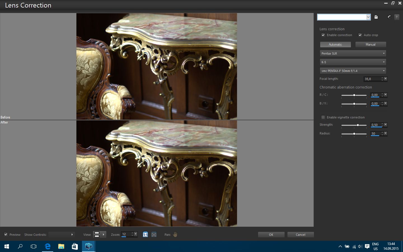The height and width of the screenshot is (252, 403).
Task: Open the ENG US language indicator
Action: click(x=376, y=246)
